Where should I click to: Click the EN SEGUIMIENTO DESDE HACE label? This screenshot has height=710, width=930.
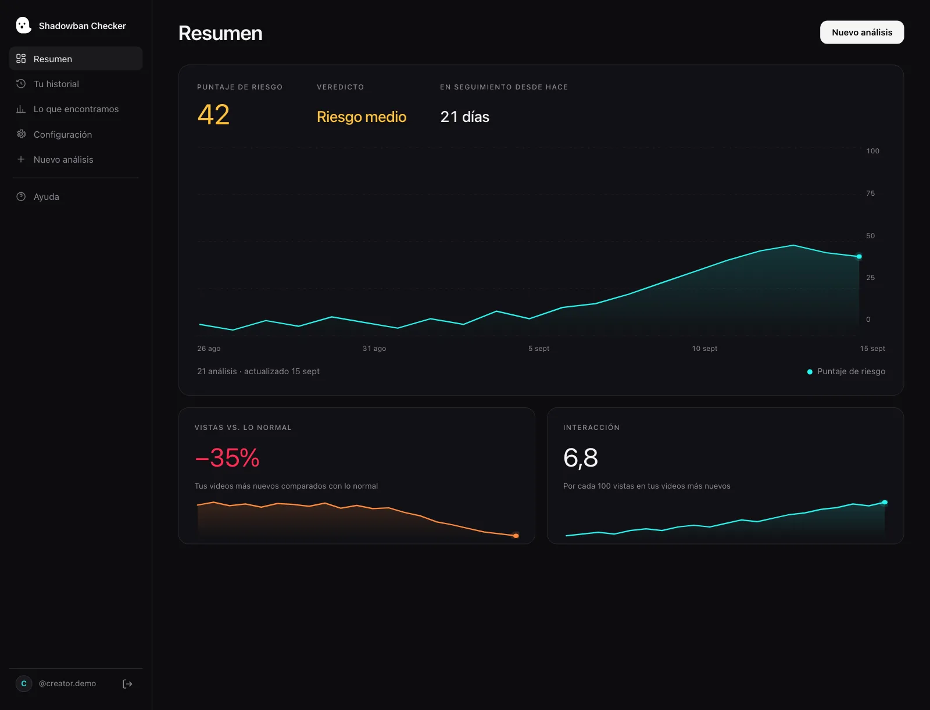(x=504, y=87)
